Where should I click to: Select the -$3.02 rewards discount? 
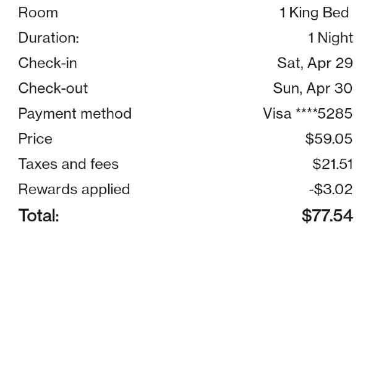pos(330,190)
